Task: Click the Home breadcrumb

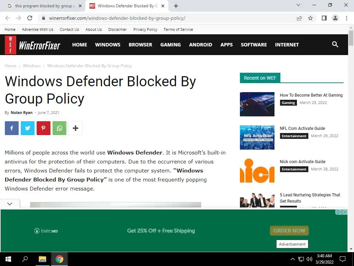Action: pyautogui.click(x=11, y=66)
